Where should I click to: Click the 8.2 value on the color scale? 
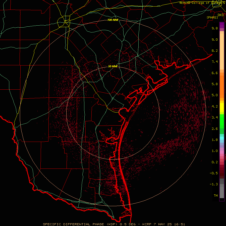(215, 50)
